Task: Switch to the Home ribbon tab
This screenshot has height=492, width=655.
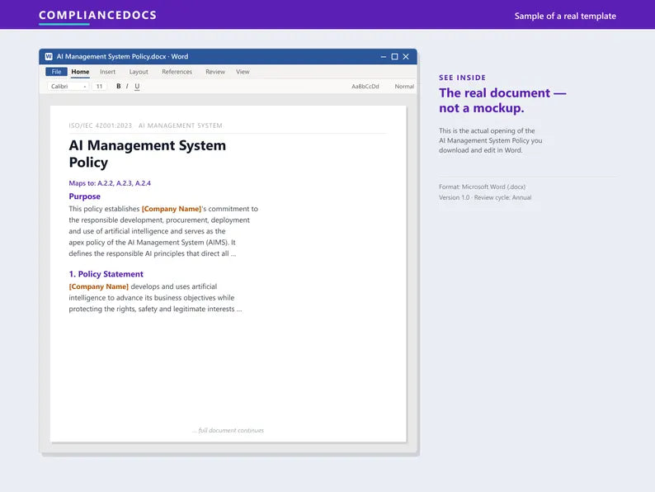Action: pos(80,72)
